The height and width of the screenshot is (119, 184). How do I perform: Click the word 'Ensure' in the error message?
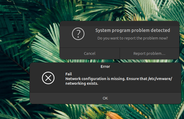(139, 79)
